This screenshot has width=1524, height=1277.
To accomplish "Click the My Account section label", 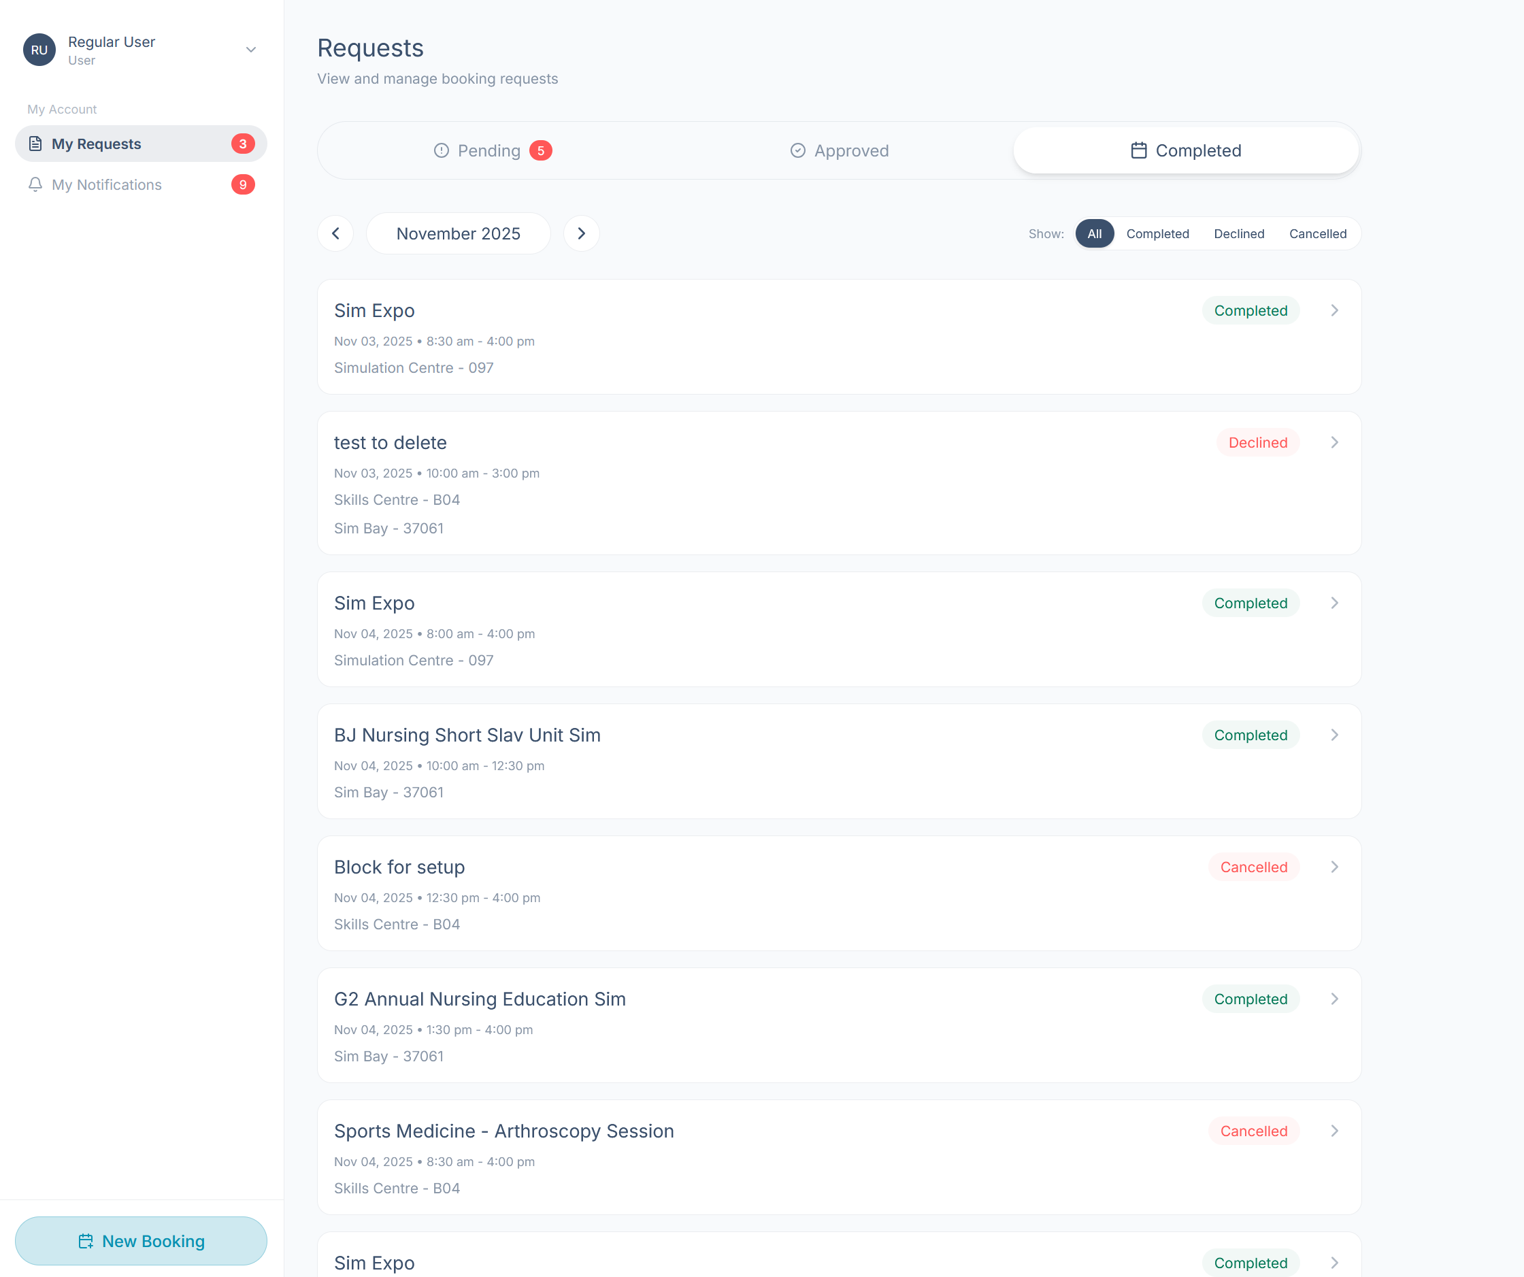I will [x=62, y=109].
